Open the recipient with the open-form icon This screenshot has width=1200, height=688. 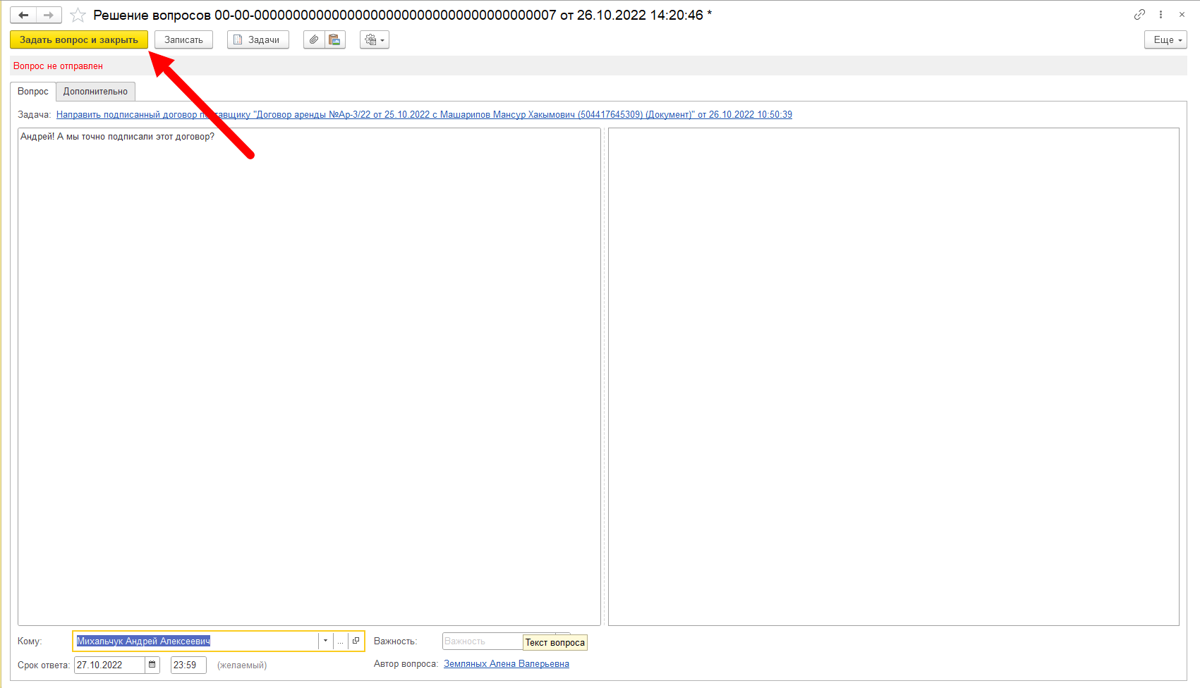coord(356,641)
